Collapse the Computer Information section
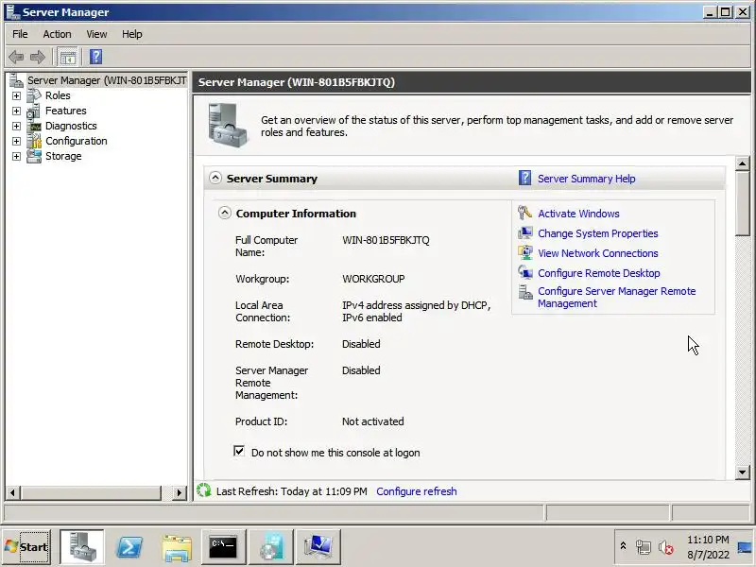Image resolution: width=756 pixels, height=567 pixels. point(225,213)
